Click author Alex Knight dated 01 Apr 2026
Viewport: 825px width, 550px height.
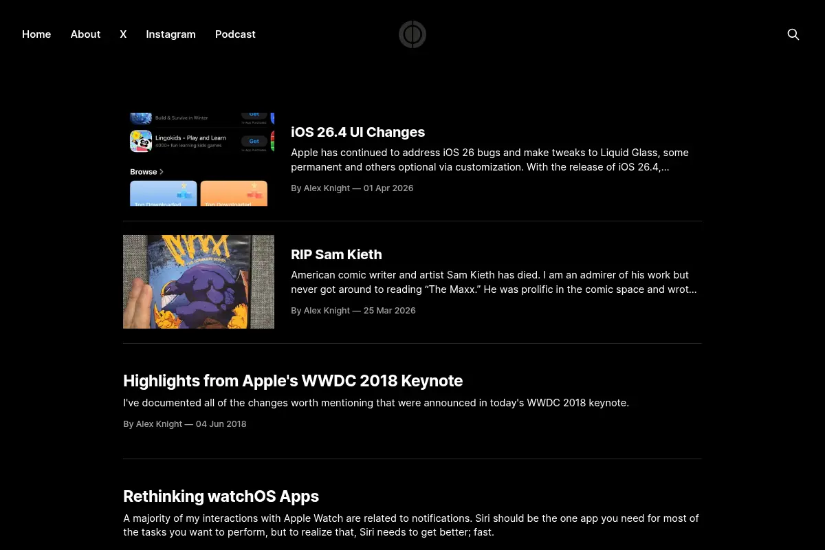tap(352, 188)
